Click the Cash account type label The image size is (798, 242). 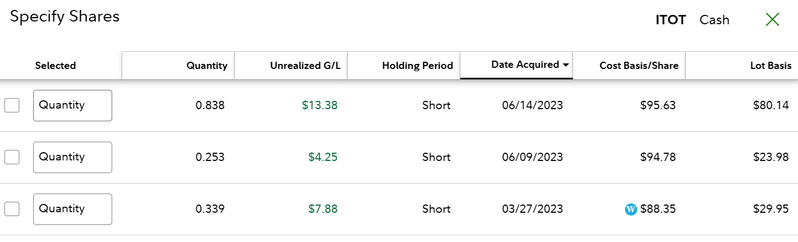point(714,20)
